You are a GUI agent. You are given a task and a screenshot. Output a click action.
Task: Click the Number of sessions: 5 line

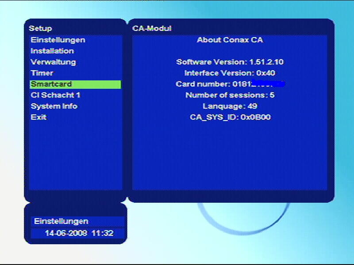[x=230, y=95]
